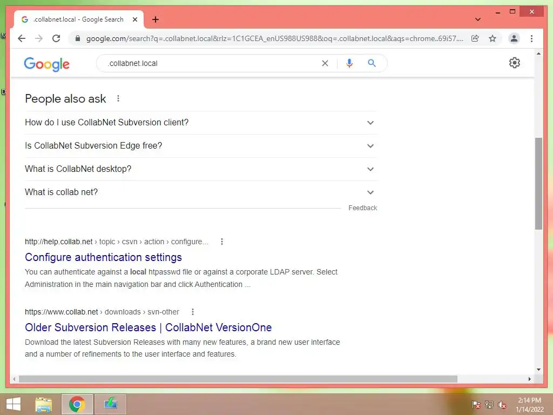The width and height of the screenshot is (553, 415).
Task: Expand 'What is CollabNet desktop?' question
Action: 201,169
